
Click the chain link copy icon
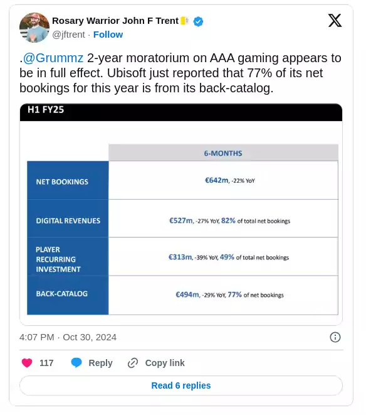(133, 363)
